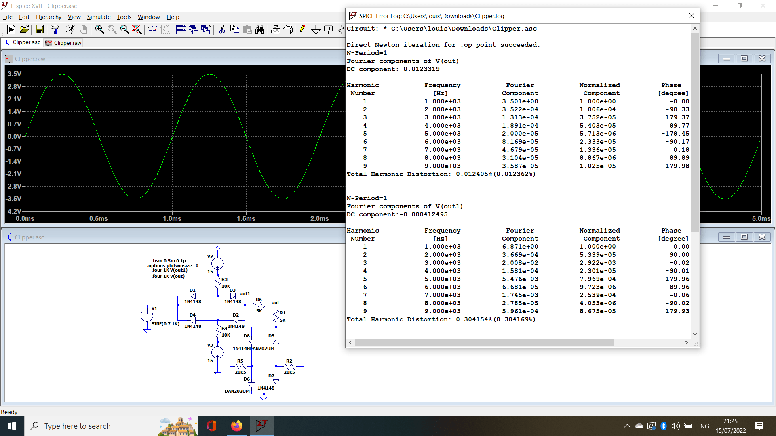The height and width of the screenshot is (436, 776).
Task: Select the Draw Wire pencil tool
Action: coord(303,29)
